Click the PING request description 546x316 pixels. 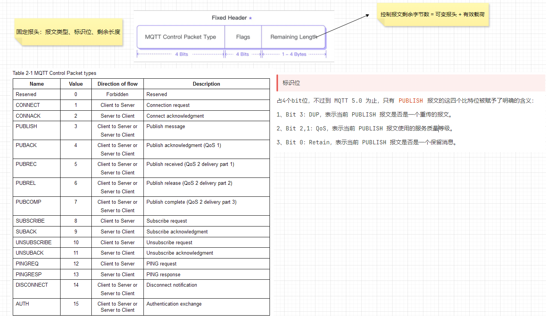[x=162, y=264]
